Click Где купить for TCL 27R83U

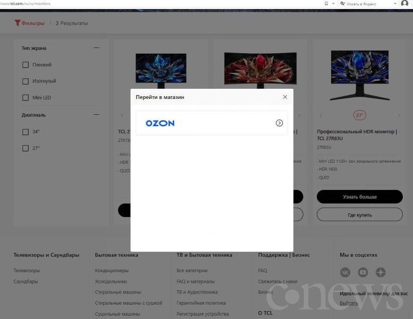359,215
